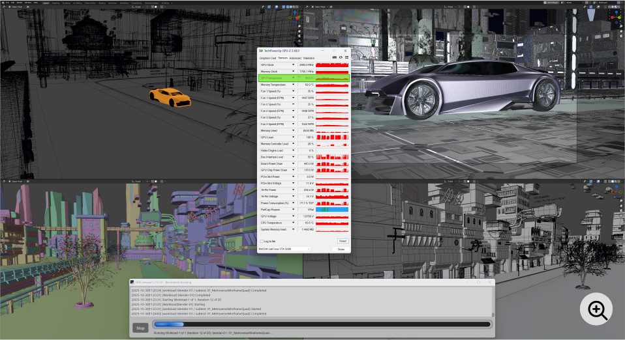Click the navigation gizmo in top-left viewport
Image resolution: width=625 pixels, height=340 pixels.
pyautogui.click(x=293, y=18)
